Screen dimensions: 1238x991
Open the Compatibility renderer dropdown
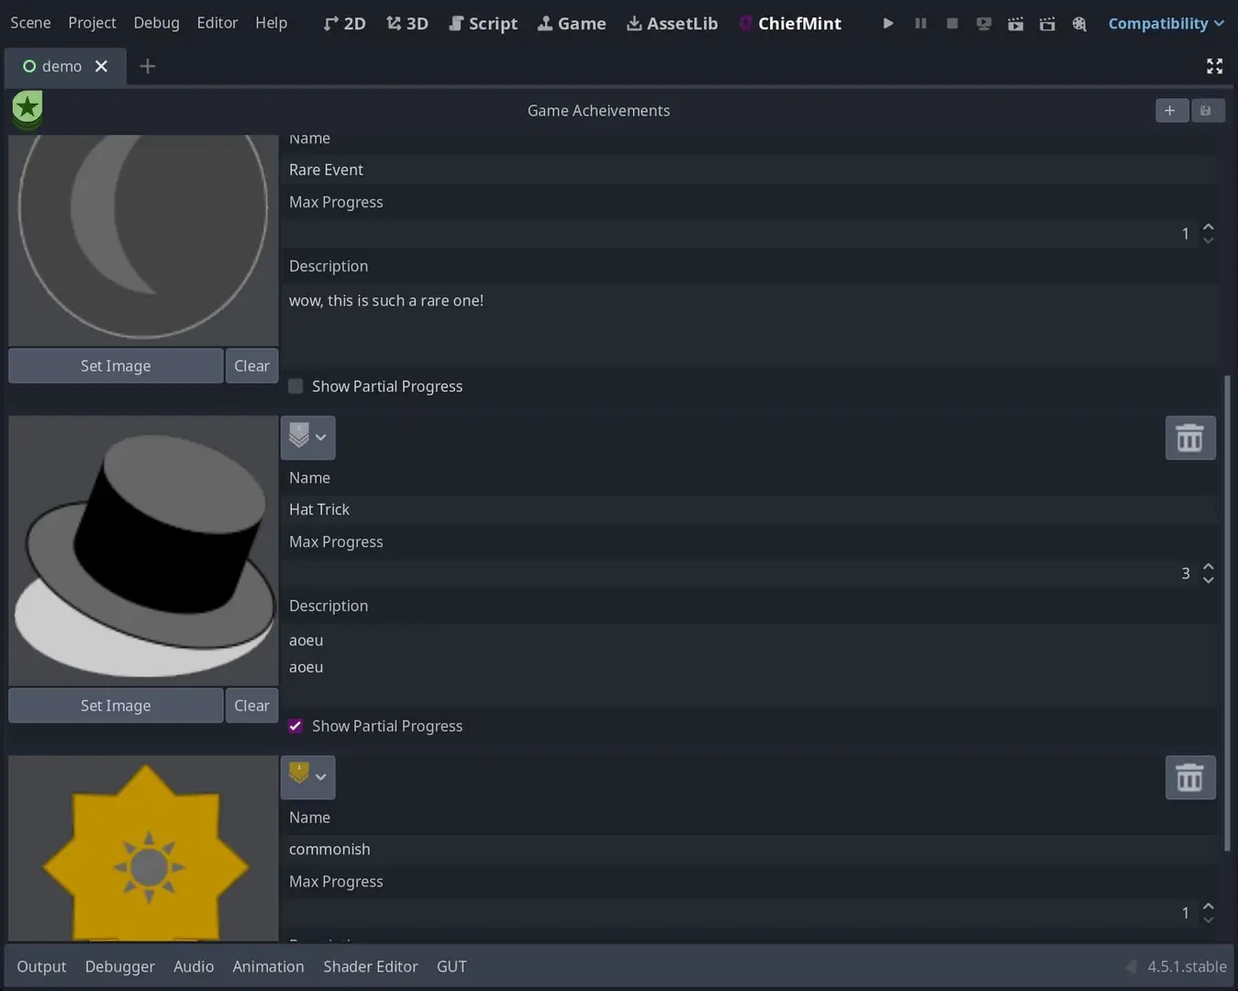(x=1166, y=23)
